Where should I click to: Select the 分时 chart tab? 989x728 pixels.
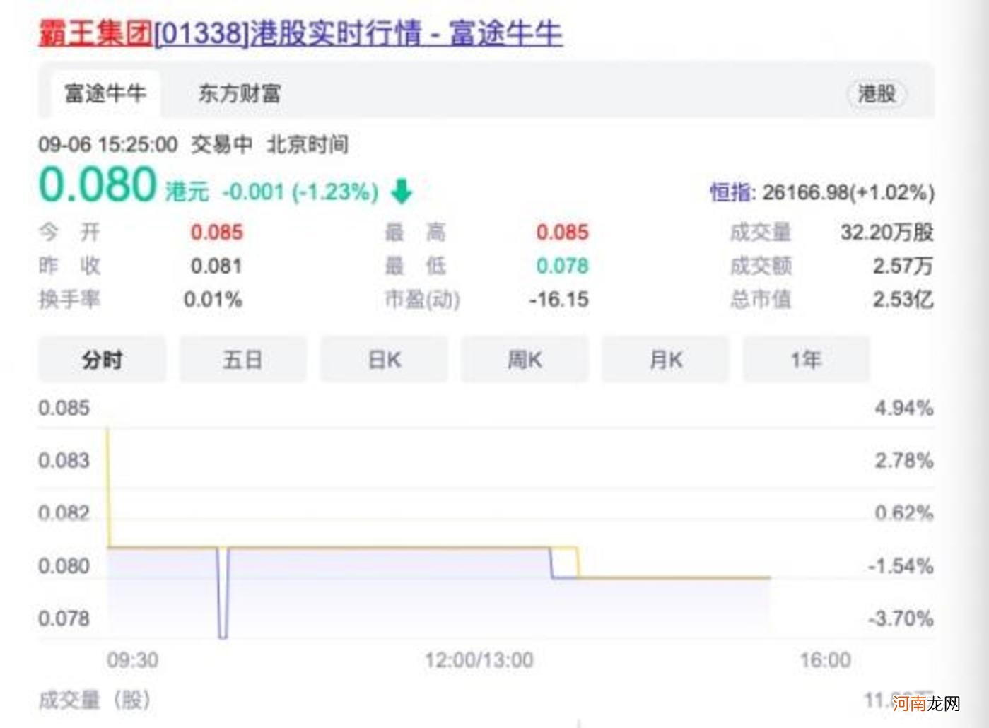coord(103,360)
